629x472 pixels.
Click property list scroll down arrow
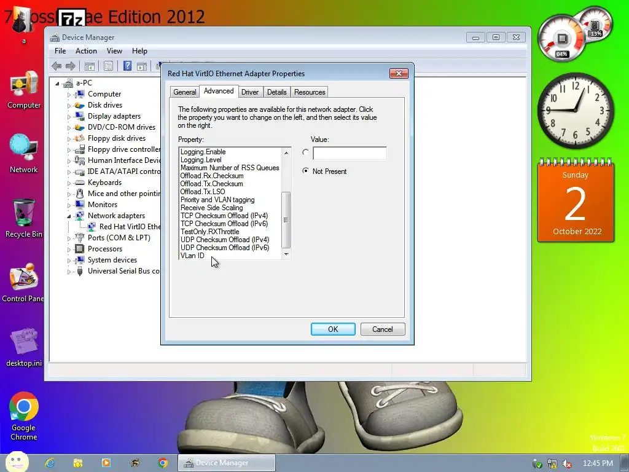click(x=286, y=254)
